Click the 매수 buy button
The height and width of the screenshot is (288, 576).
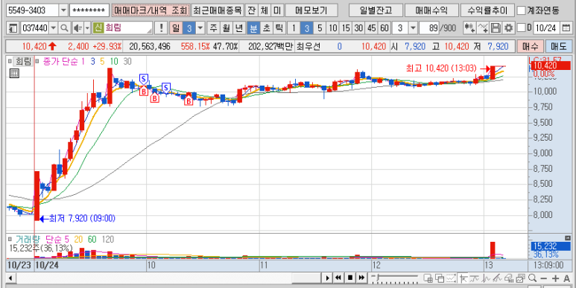pos(530,46)
